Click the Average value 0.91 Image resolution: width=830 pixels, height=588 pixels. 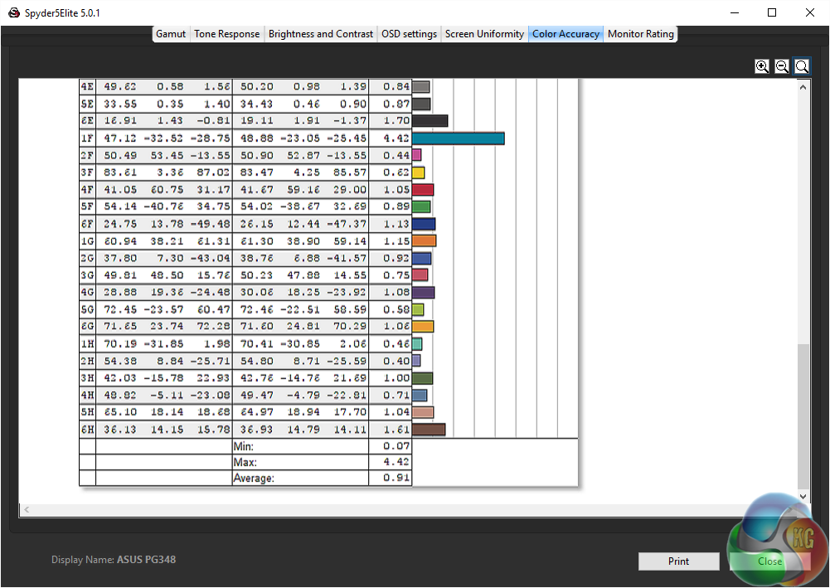pos(396,478)
